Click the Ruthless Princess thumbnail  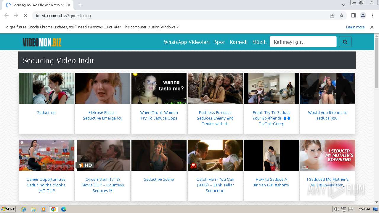coord(215,88)
